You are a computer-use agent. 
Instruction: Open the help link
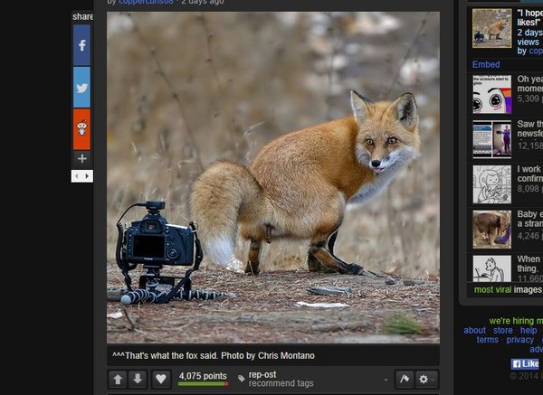529,330
